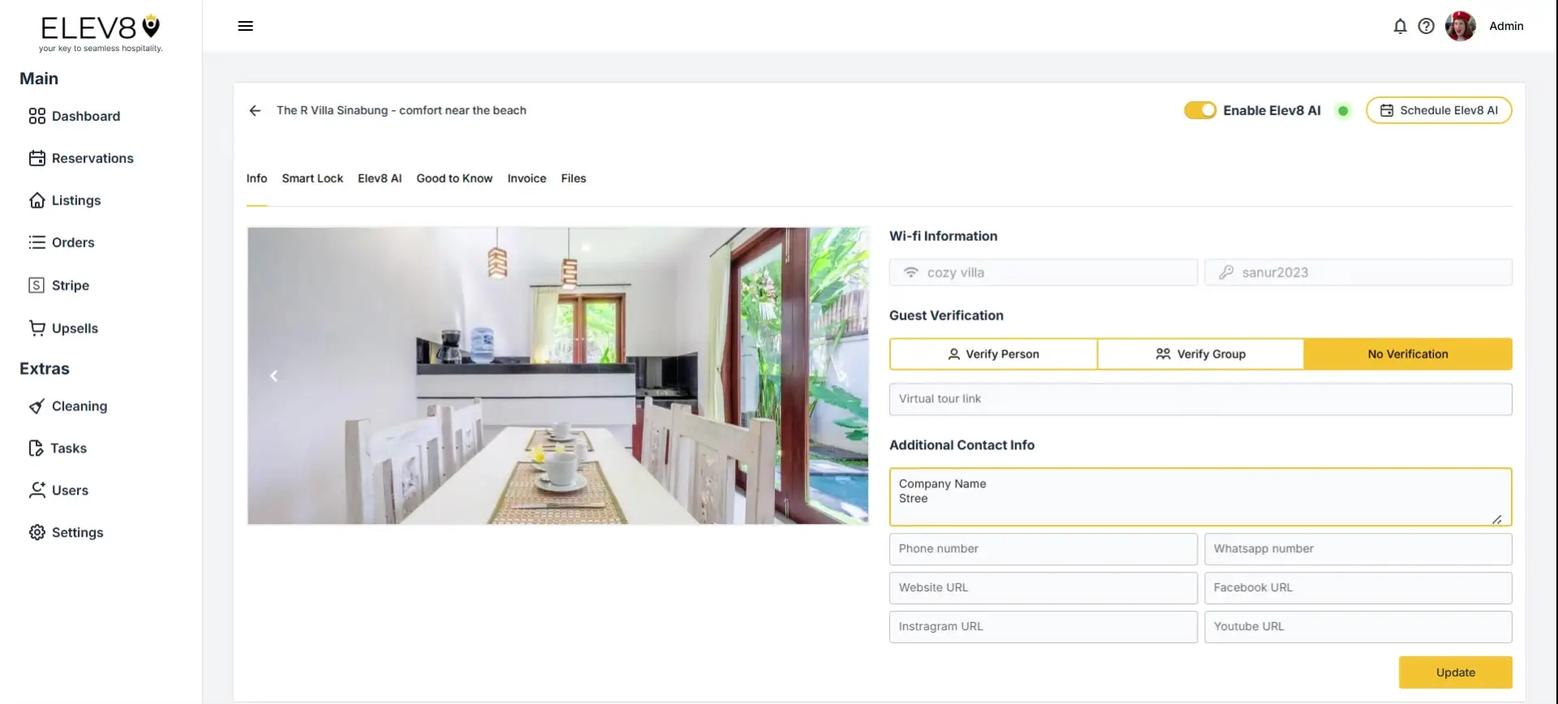Viewport: 1558px width, 704px height.
Task: Select Verify Group option
Action: point(1200,354)
